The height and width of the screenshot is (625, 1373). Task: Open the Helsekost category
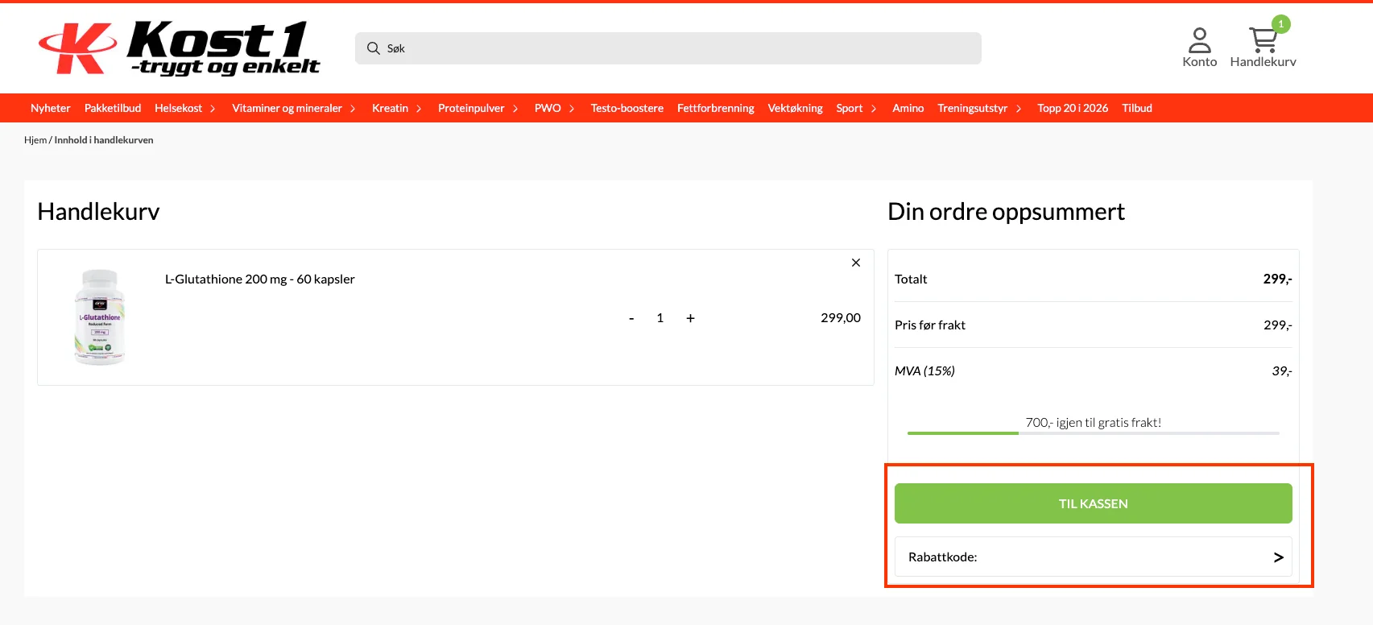(179, 108)
